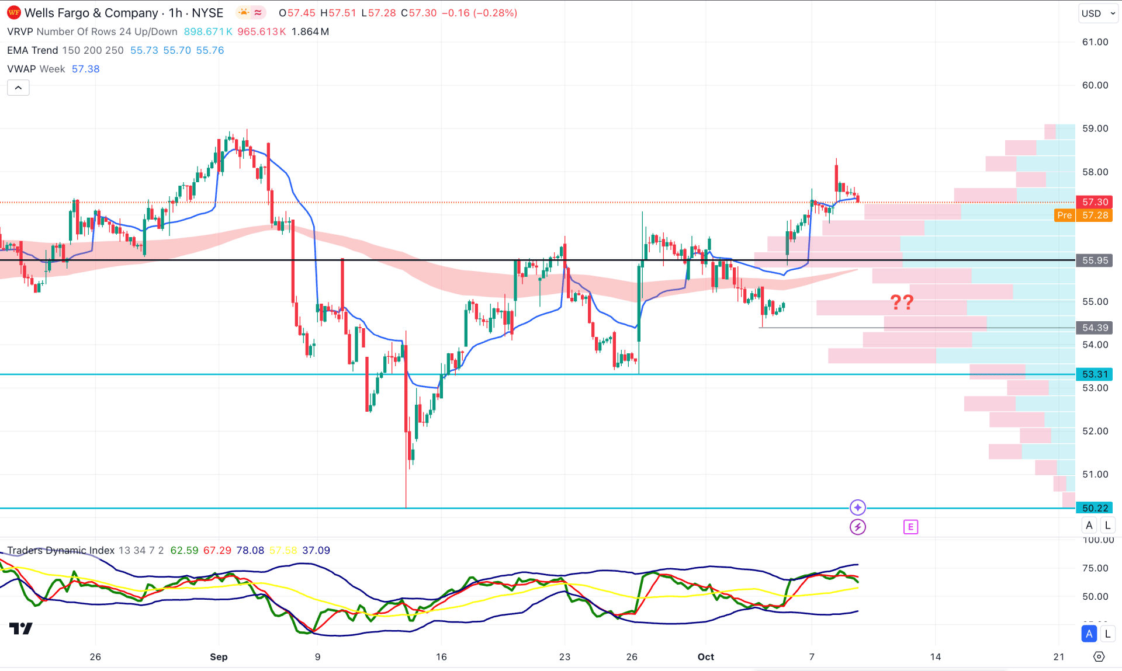The width and height of the screenshot is (1122, 671).
Task: Click the TradingView logo
Action: [x=21, y=628]
